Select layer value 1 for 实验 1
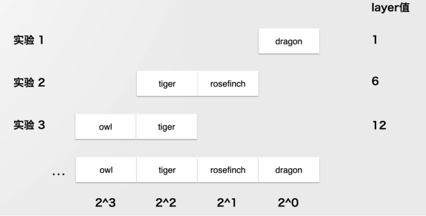The width and height of the screenshot is (426, 216). click(x=375, y=40)
